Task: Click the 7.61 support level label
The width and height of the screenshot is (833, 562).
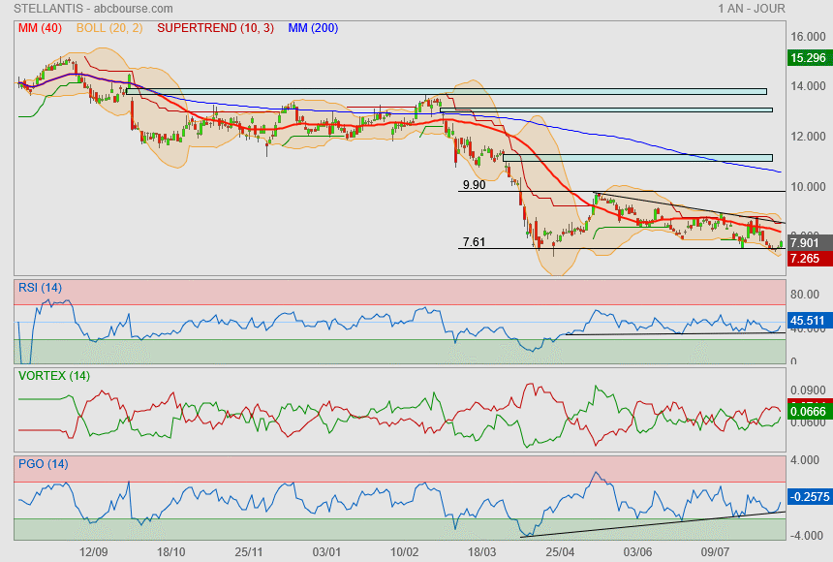Action: coord(474,242)
